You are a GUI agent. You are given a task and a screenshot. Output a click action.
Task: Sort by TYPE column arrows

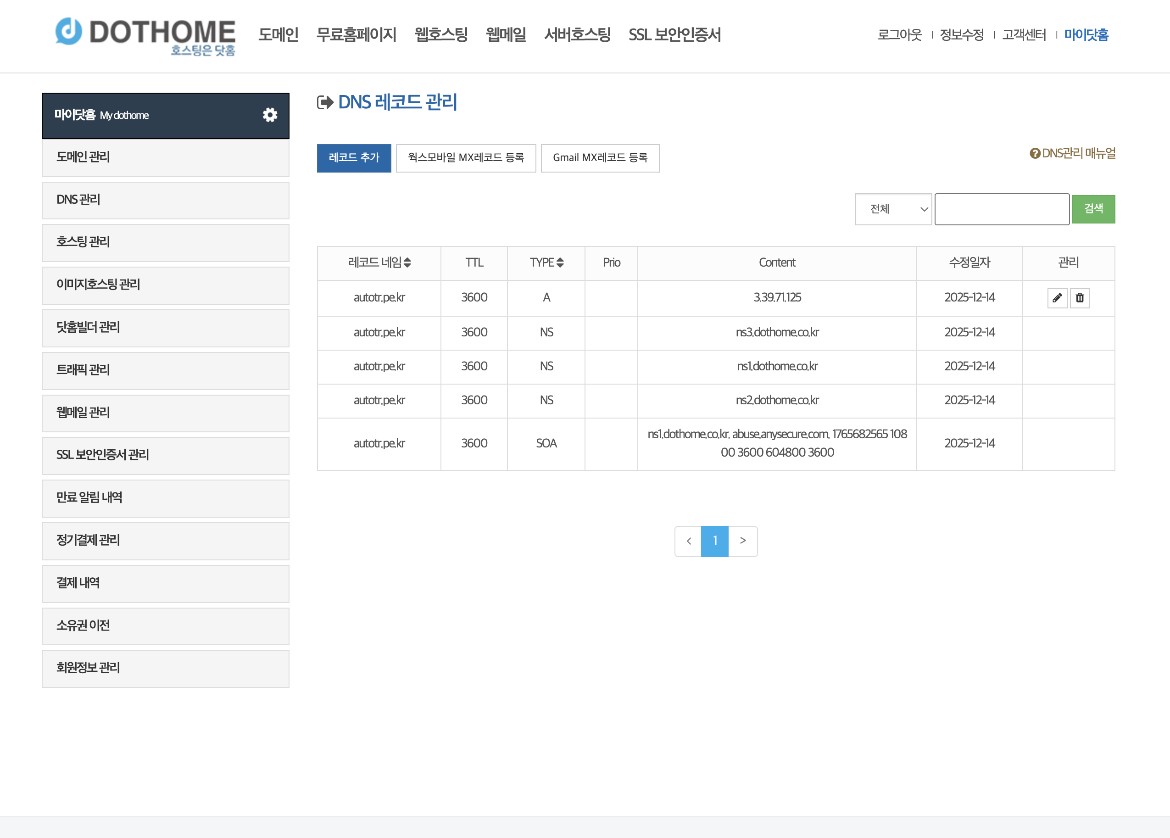coord(560,262)
